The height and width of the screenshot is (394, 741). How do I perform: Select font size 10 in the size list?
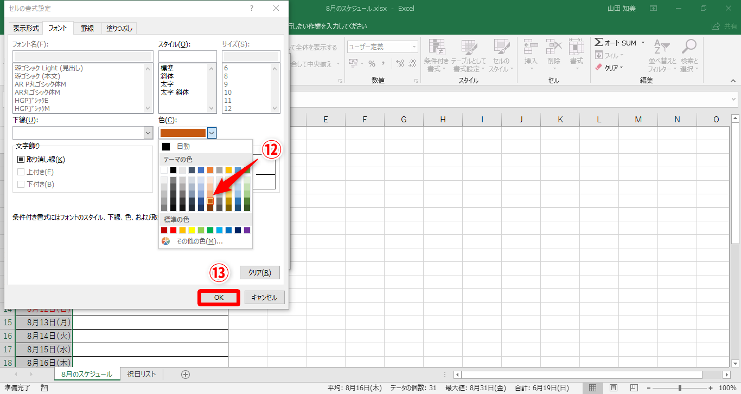228,93
